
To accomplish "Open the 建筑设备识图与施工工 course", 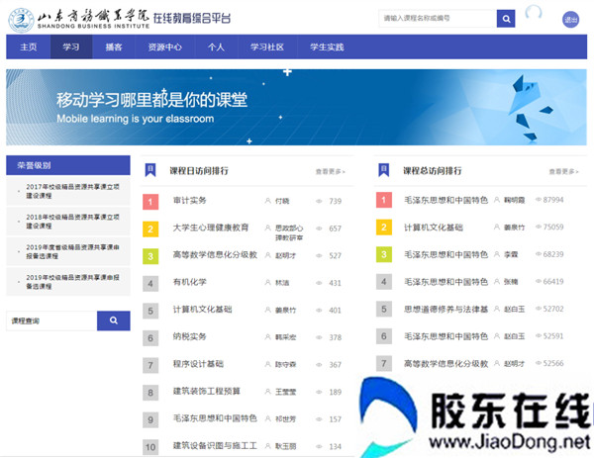I will 215,445.
